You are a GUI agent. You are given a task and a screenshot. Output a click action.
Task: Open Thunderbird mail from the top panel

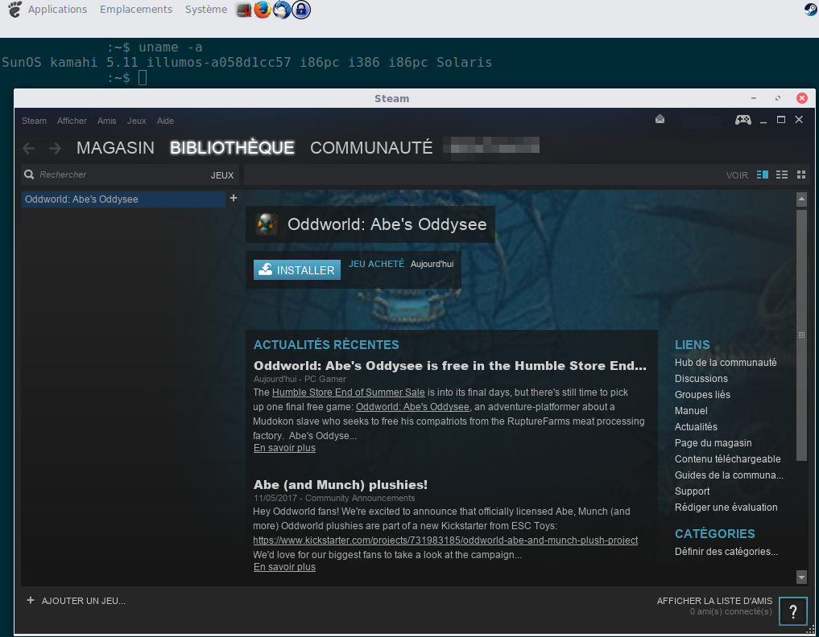pos(282,10)
